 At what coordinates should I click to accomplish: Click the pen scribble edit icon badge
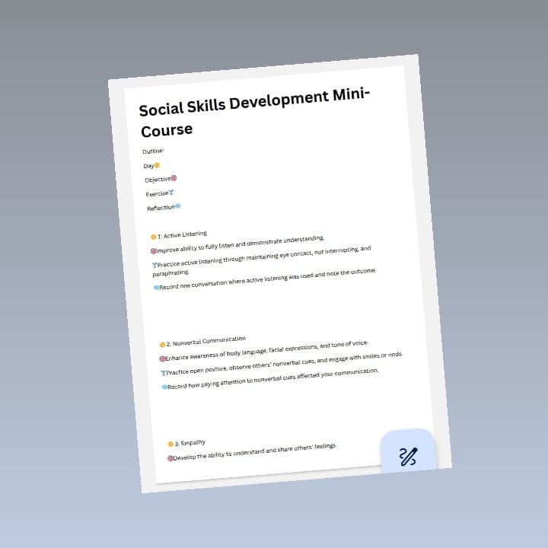point(408,456)
